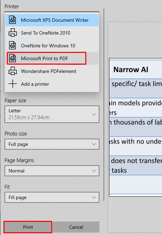
Task: Click Add a printer entry
Action: 52,84
